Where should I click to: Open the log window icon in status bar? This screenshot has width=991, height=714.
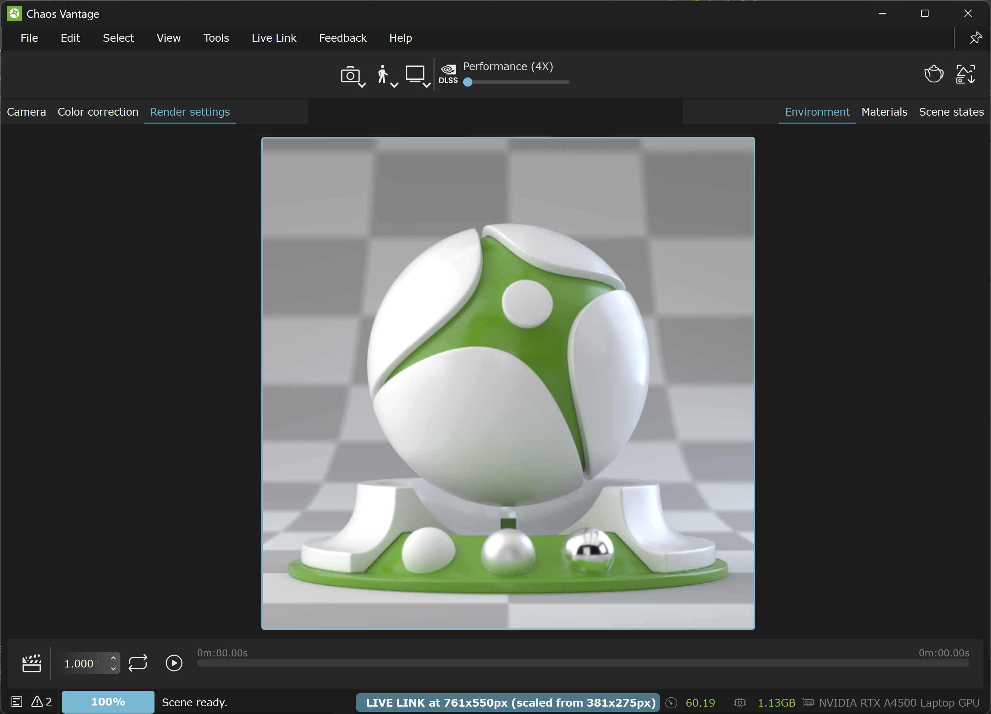(x=17, y=702)
